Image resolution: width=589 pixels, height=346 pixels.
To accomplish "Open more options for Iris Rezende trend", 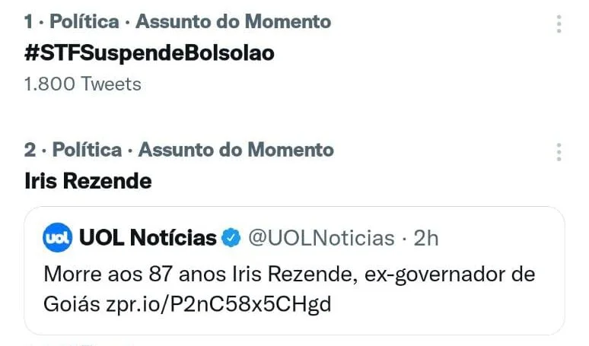I will [559, 152].
